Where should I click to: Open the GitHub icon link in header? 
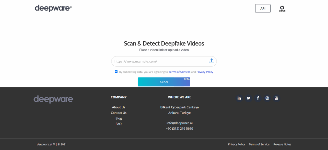282,9
